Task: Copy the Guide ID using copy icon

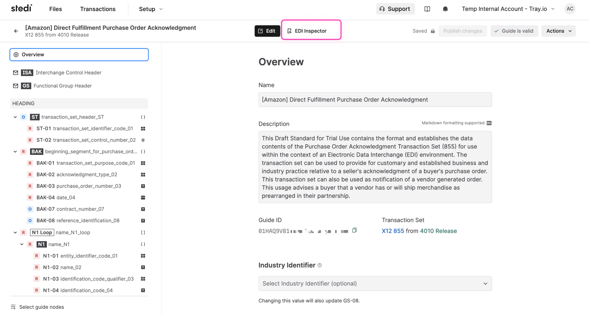Action: 355,230
